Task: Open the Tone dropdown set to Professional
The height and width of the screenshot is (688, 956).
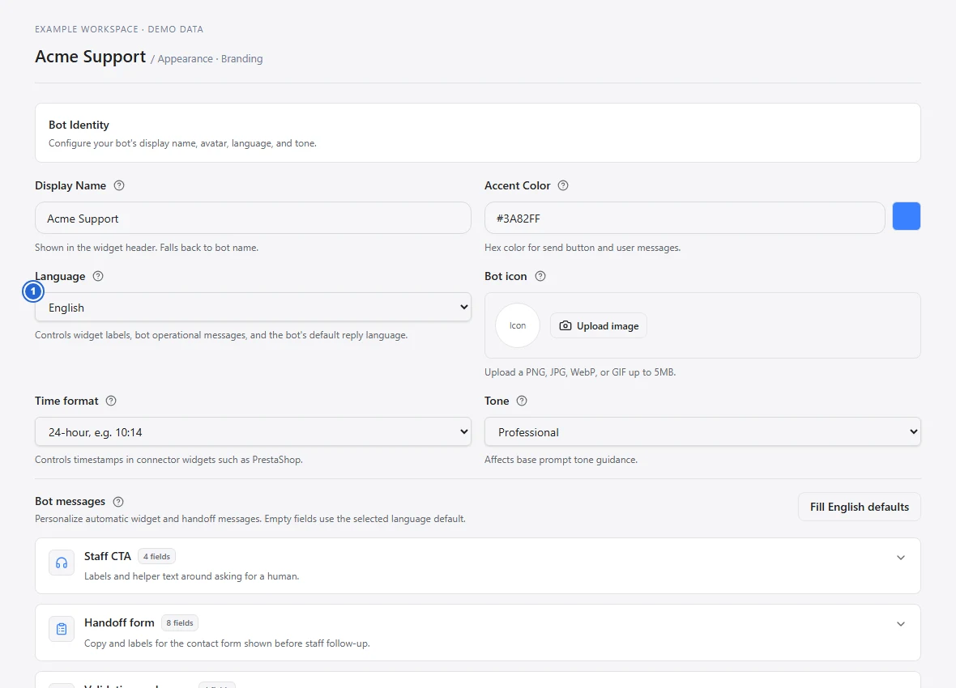Action: 702,431
